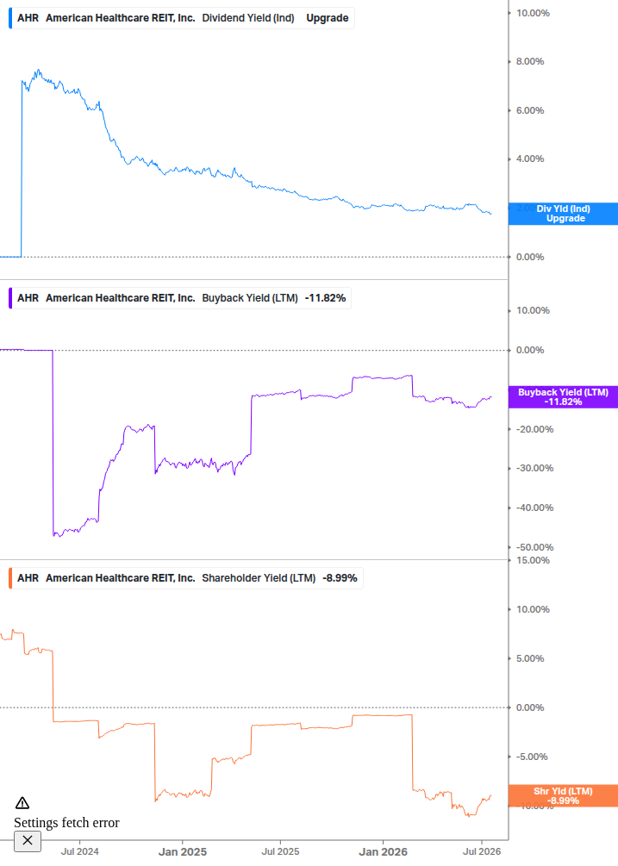
Task: Click the 6.00% label on dividend axis
Action: pos(529,110)
